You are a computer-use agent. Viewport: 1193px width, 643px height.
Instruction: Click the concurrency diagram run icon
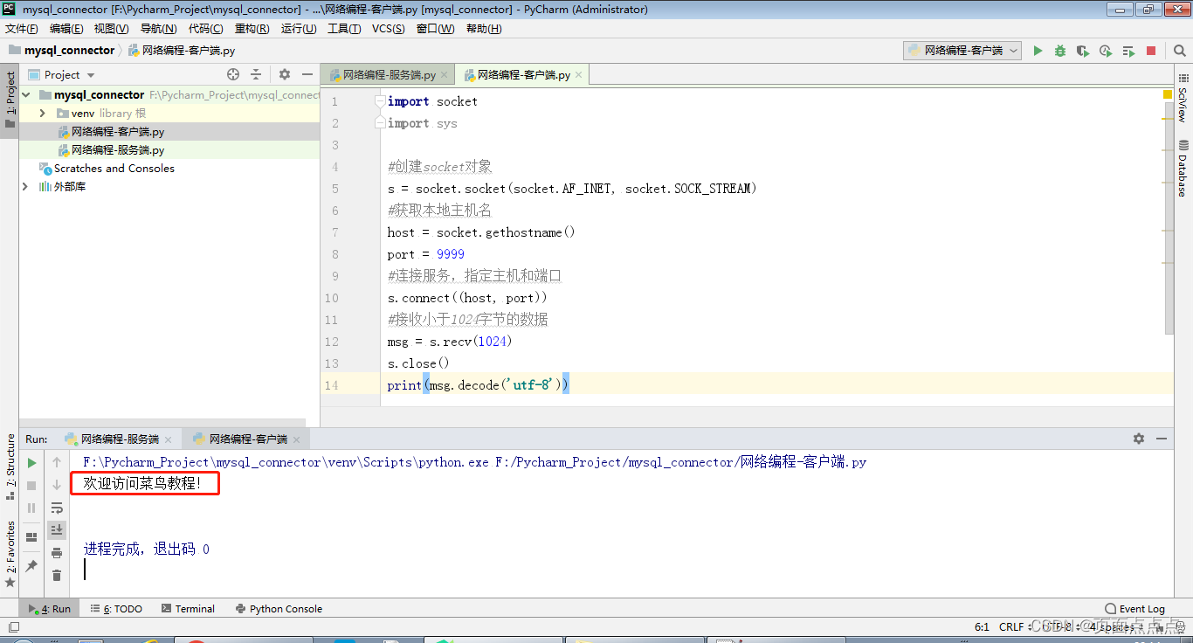(1128, 51)
